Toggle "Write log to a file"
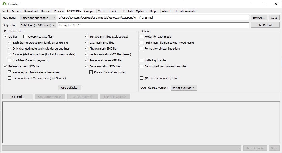282x153 pixels. (x=142, y=60)
